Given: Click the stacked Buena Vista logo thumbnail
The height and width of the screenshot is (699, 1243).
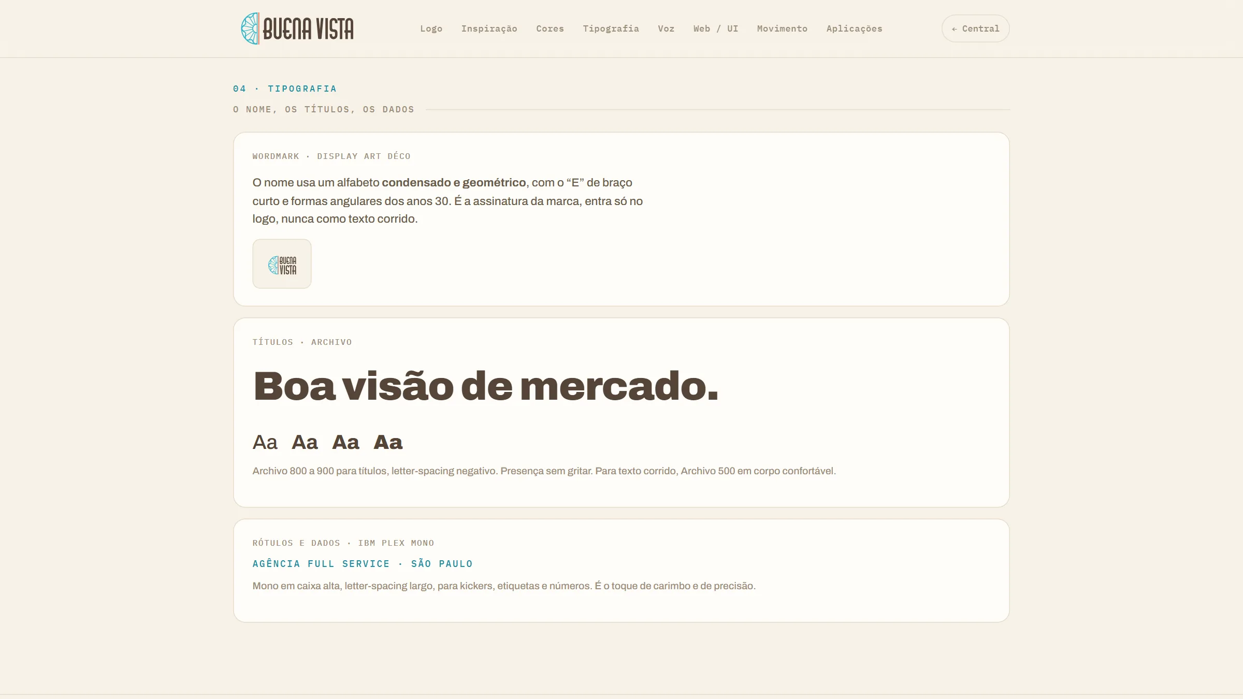Looking at the screenshot, I should tap(282, 264).
